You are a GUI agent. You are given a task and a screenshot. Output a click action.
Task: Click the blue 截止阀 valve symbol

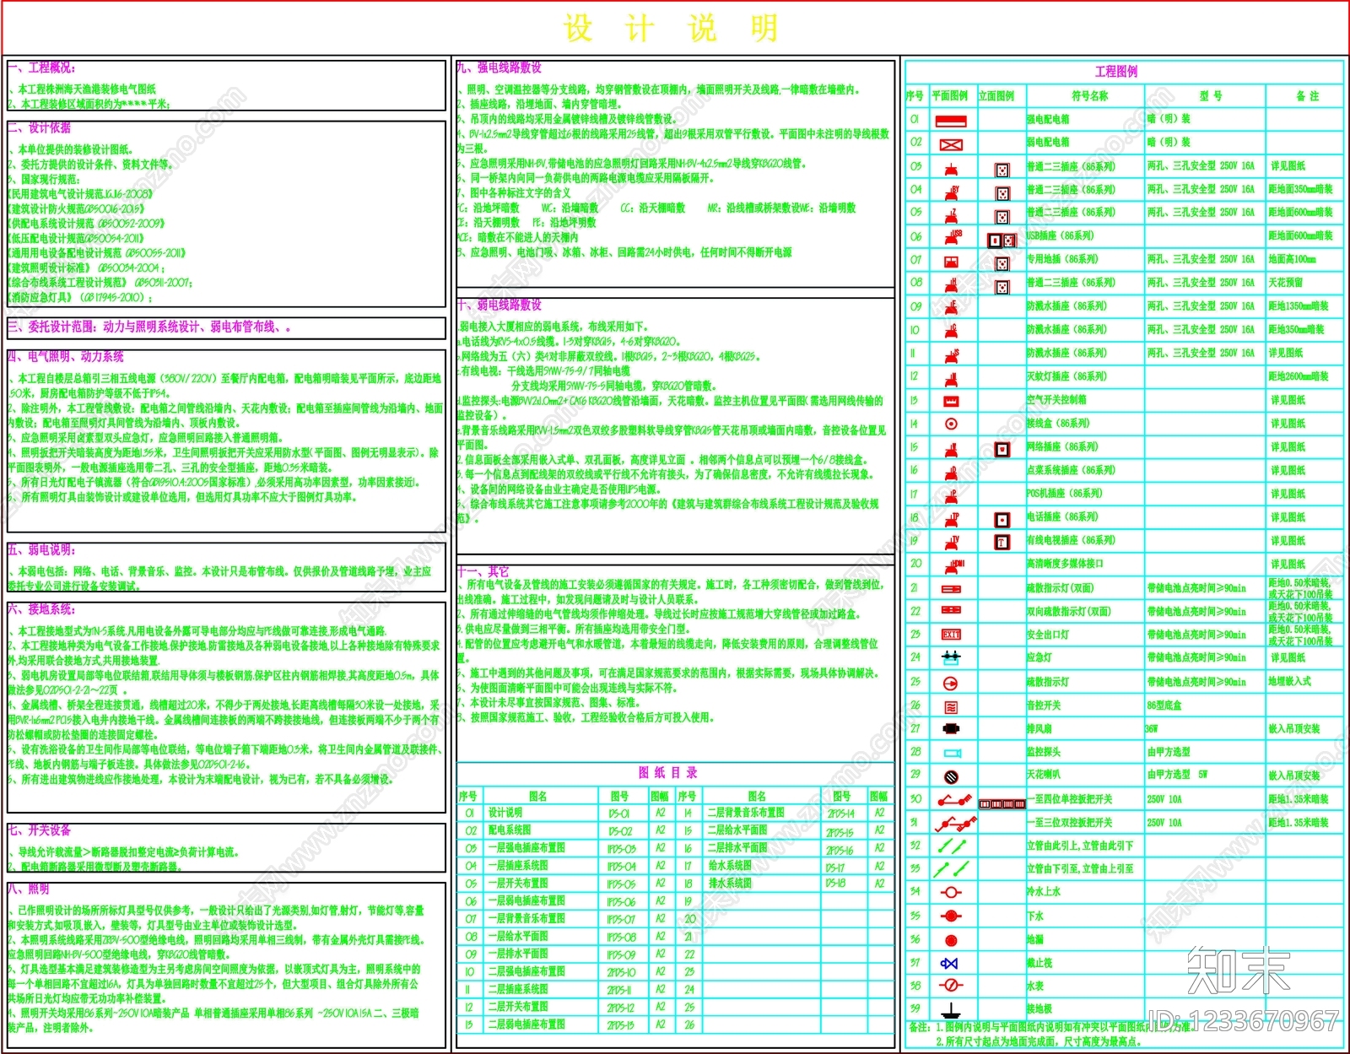tap(949, 963)
